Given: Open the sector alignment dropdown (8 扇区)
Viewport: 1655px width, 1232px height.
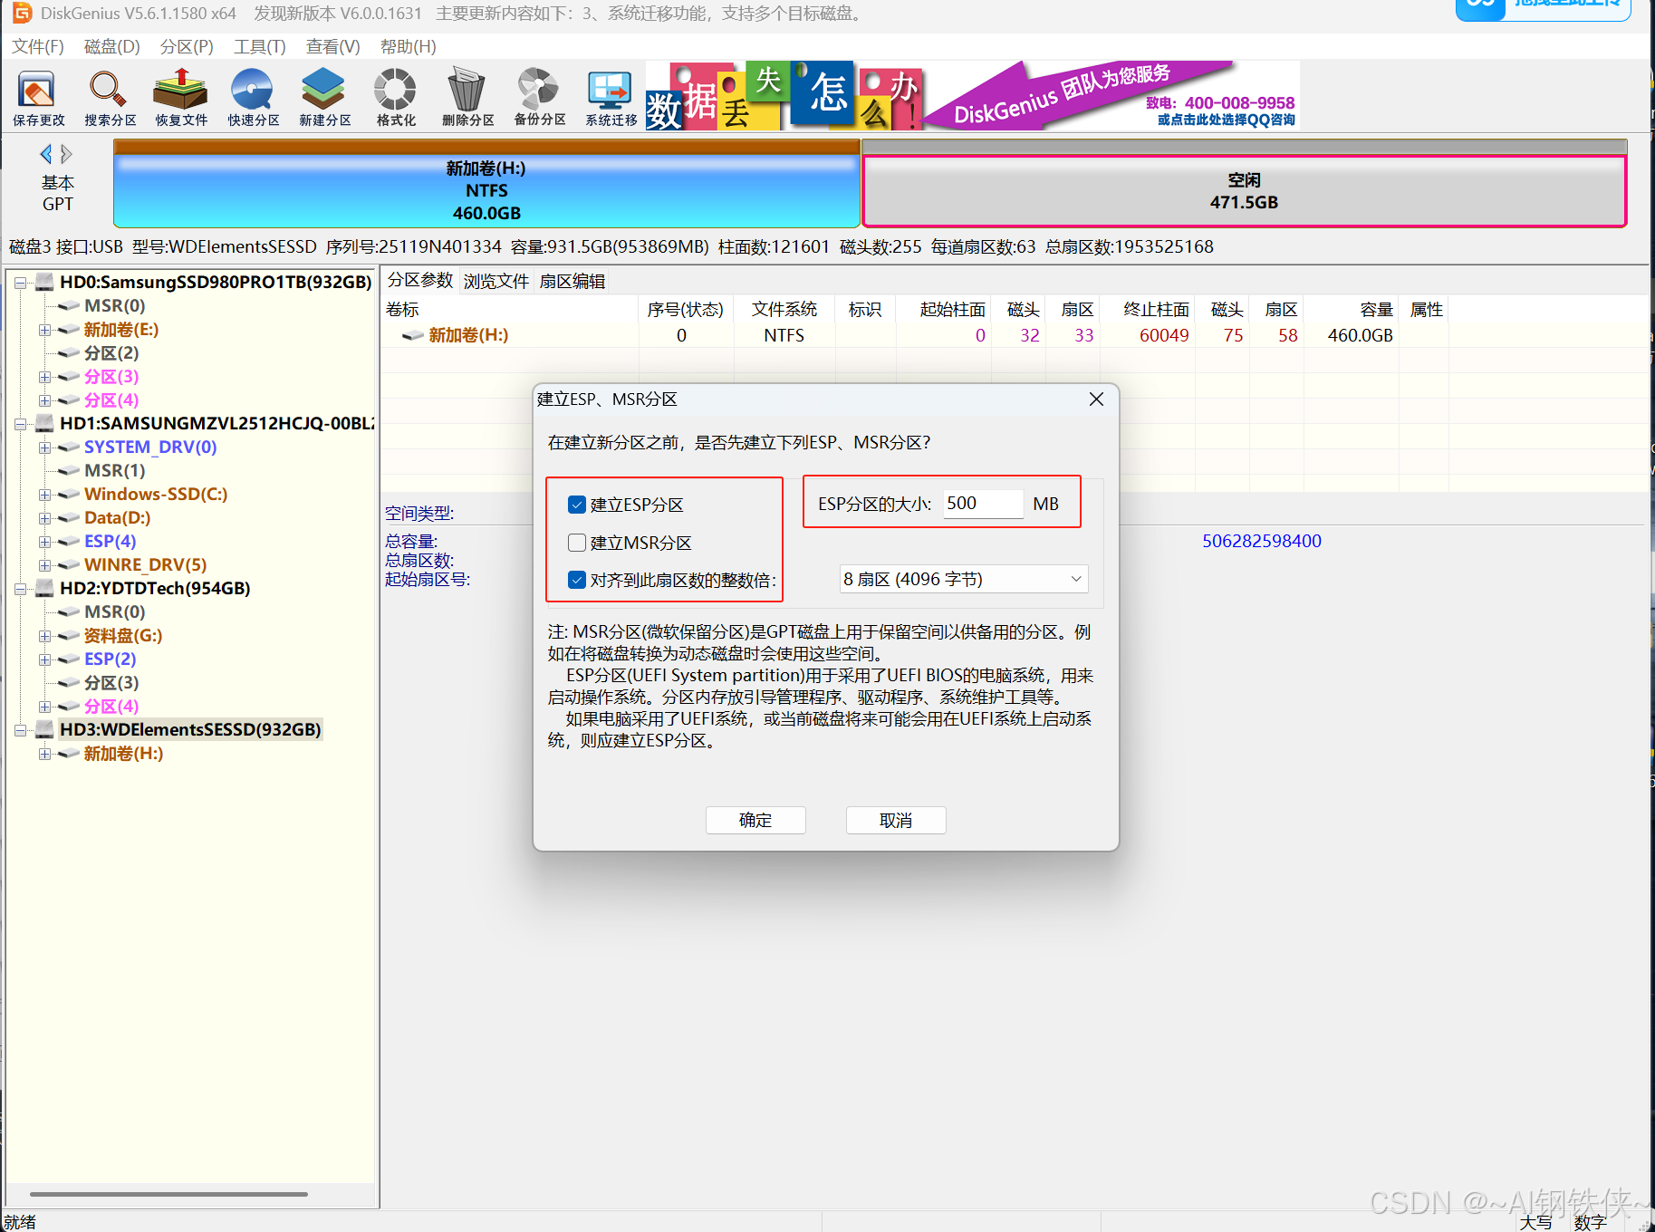Looking at the screenshot, I should [x=963, y=579].
